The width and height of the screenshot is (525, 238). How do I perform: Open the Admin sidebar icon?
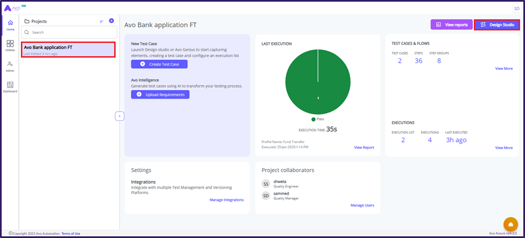point(10,66)
